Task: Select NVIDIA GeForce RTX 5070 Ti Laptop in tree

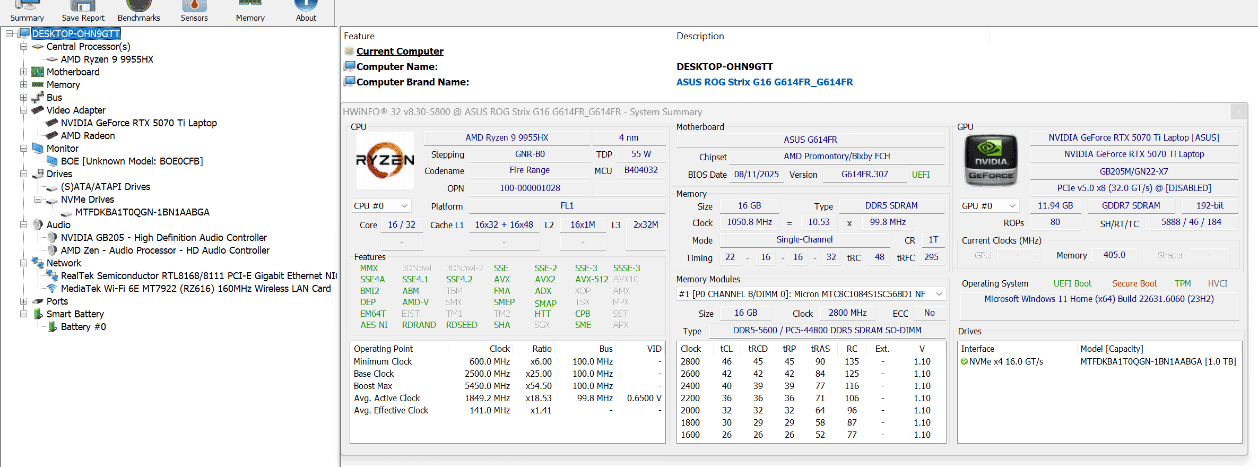Action: tap(138, 123)
